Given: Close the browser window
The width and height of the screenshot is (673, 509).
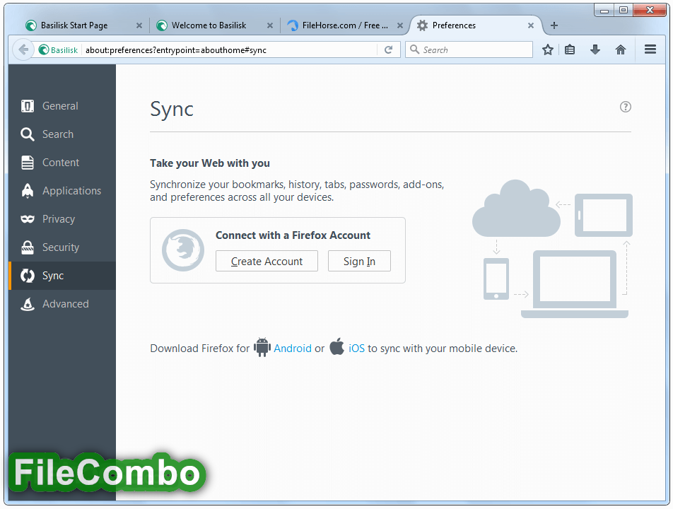Looking at the screenshot, I should pos(650,11).
